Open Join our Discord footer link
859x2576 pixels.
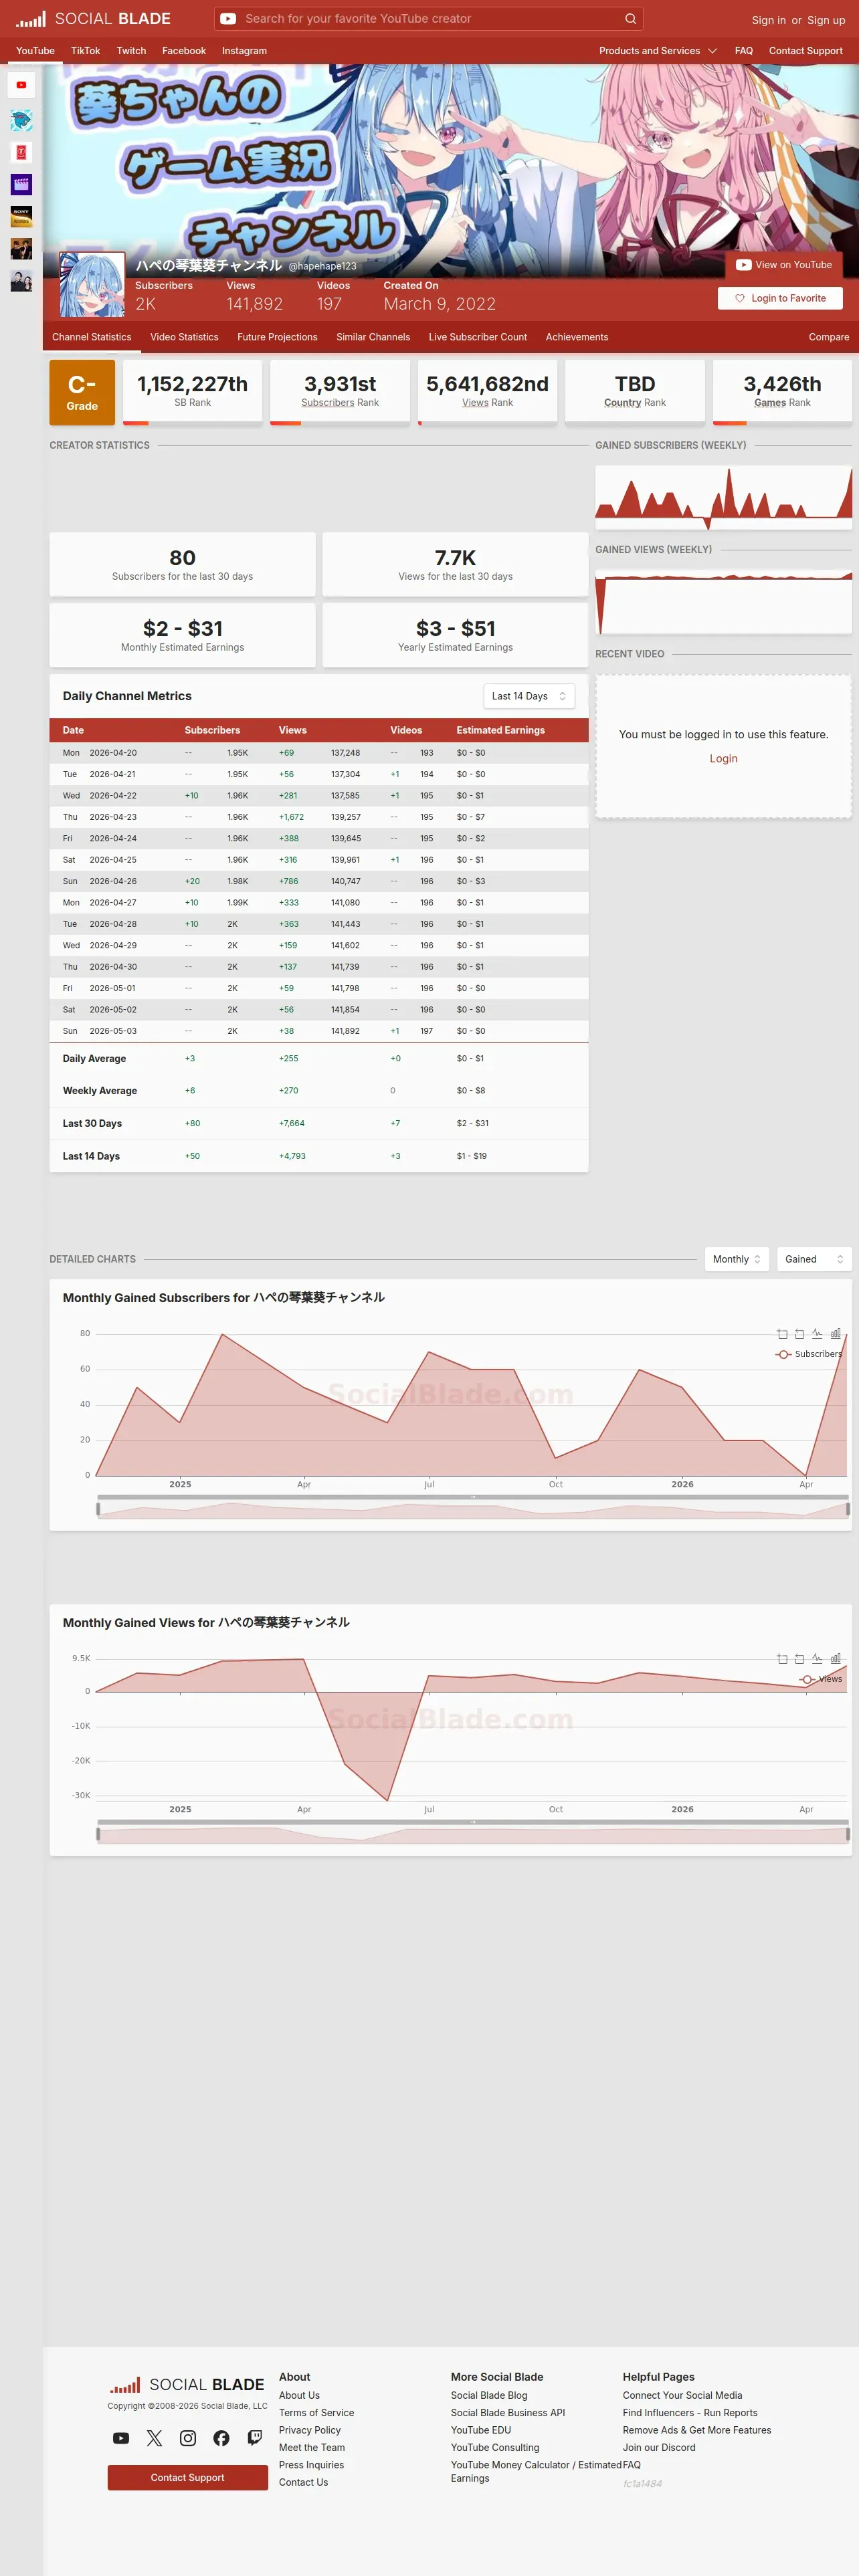tap(659, 2447)
